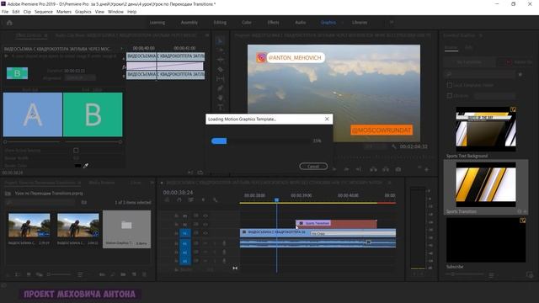539x303 pixels.
Task: Select the Razor tool
Action: pyautogui.click(x=221, y=69)
